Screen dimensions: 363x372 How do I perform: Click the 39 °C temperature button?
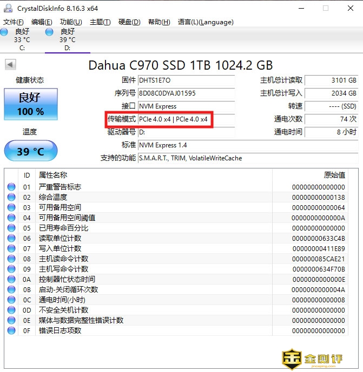tap(30, 151)
